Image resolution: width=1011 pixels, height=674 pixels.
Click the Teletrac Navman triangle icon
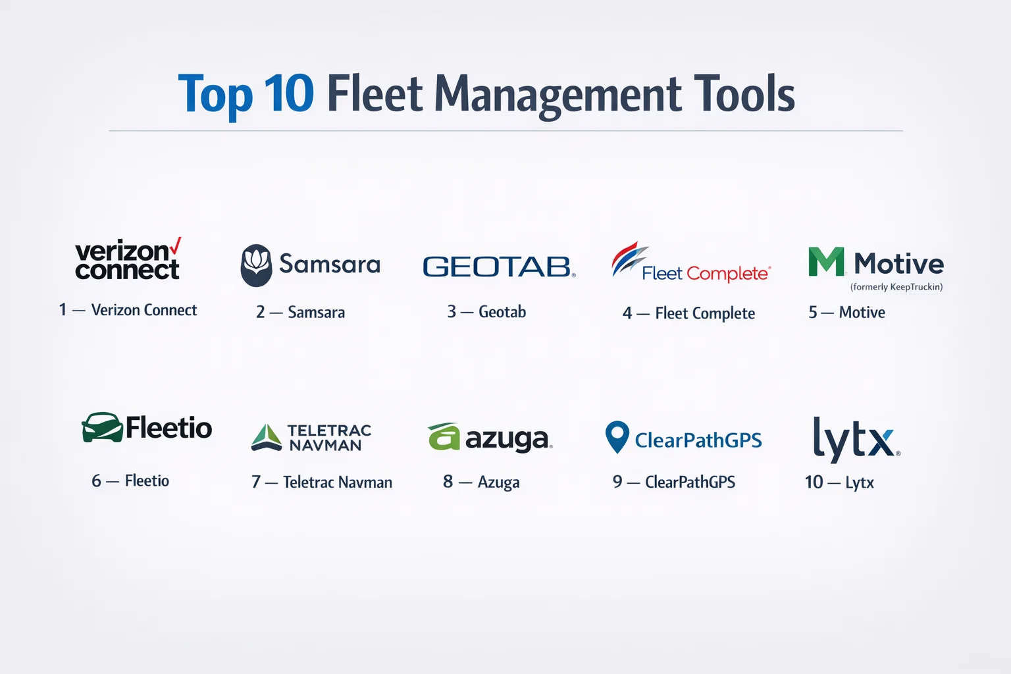point(267,438)
